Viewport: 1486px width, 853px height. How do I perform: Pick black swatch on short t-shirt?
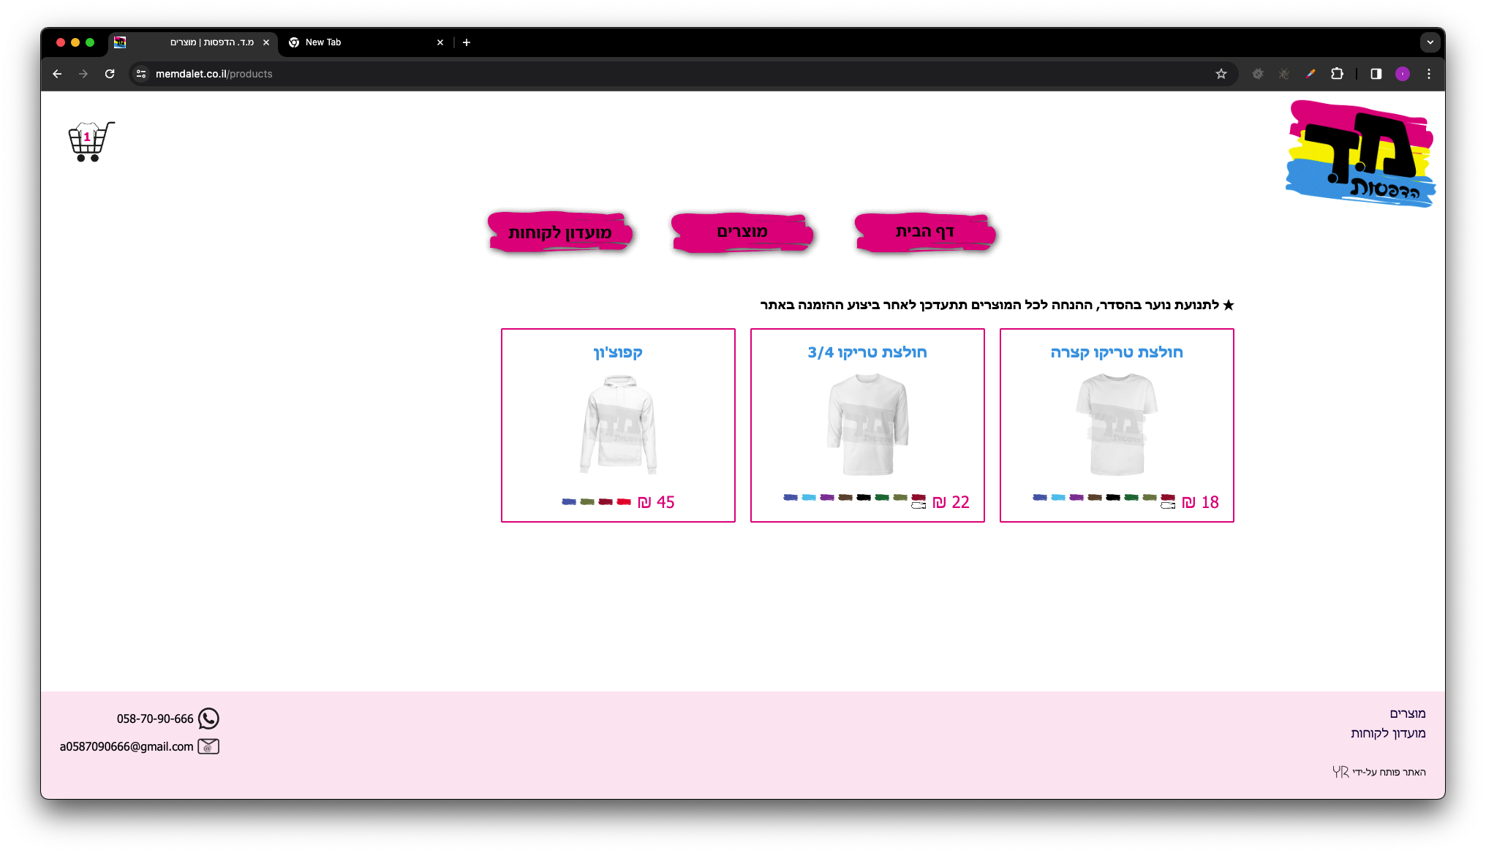pyautogui.click(x=1113, y=497)
